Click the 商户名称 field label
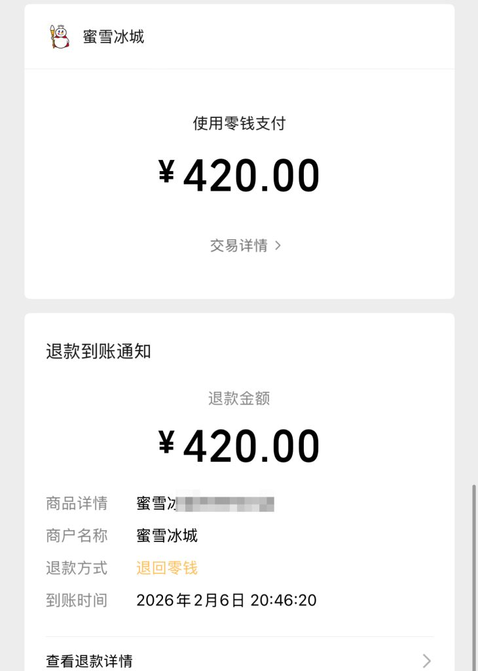Screen dimensions: 478x671 pos(77,535)
